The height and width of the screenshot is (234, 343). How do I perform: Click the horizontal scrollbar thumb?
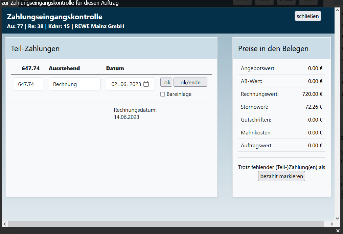[x=166, y=224]
